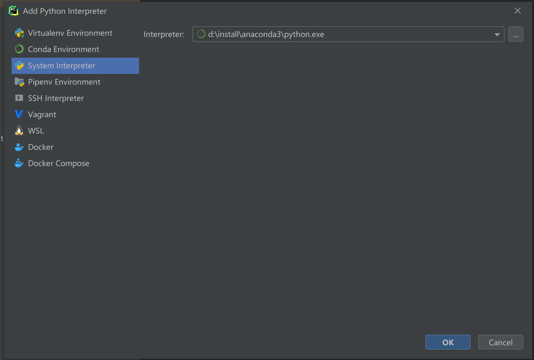Image resolution: width=534 pixels, height=360 pixels.
Task: Choose Conda Environment option
Action: pos(75,49)
